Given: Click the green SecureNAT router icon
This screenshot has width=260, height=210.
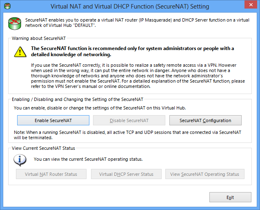Looking at the screenshot, I should [x=15, y=24].
